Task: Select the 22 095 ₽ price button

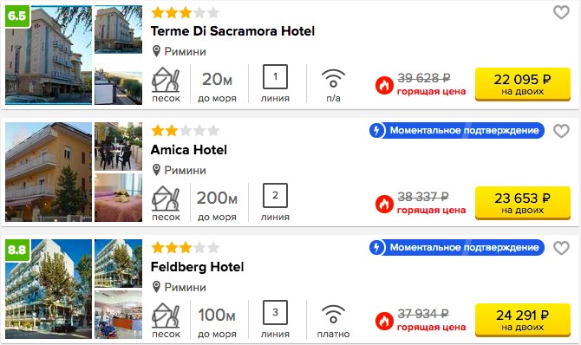Action: point(522,84)
